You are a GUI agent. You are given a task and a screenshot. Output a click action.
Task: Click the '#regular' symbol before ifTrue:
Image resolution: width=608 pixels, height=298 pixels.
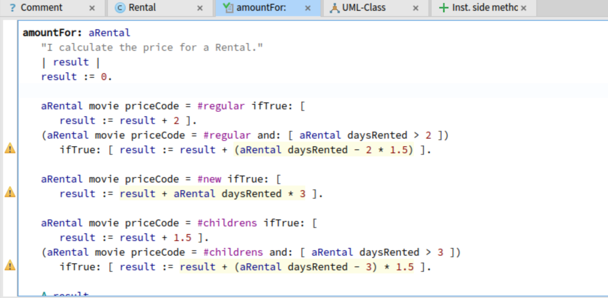221,106
